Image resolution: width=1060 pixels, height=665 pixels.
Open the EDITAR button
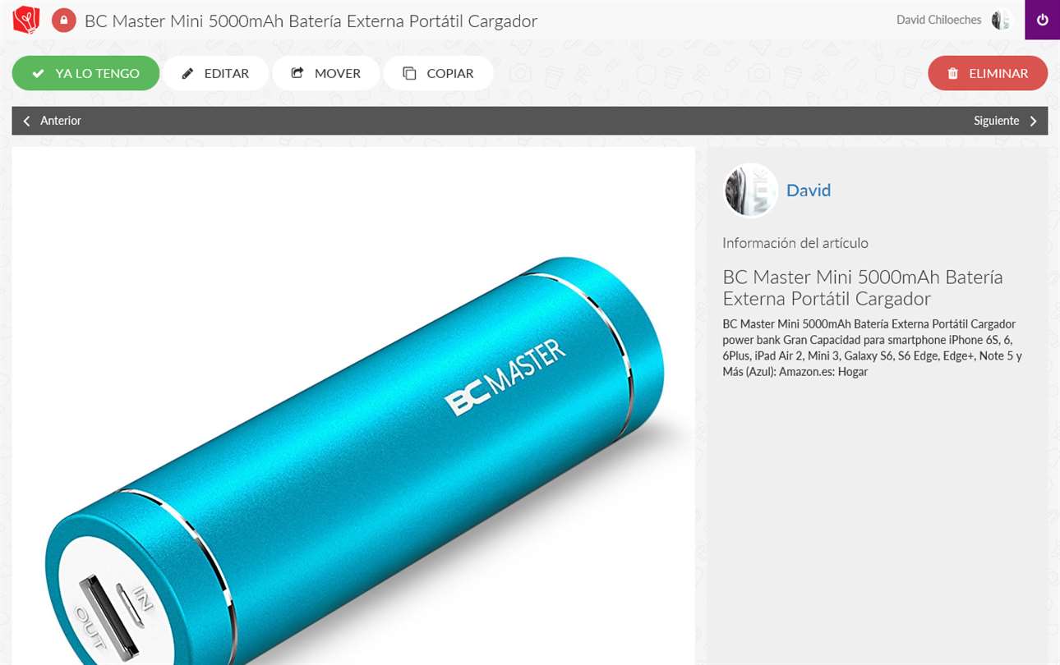[x=215, y=73]
